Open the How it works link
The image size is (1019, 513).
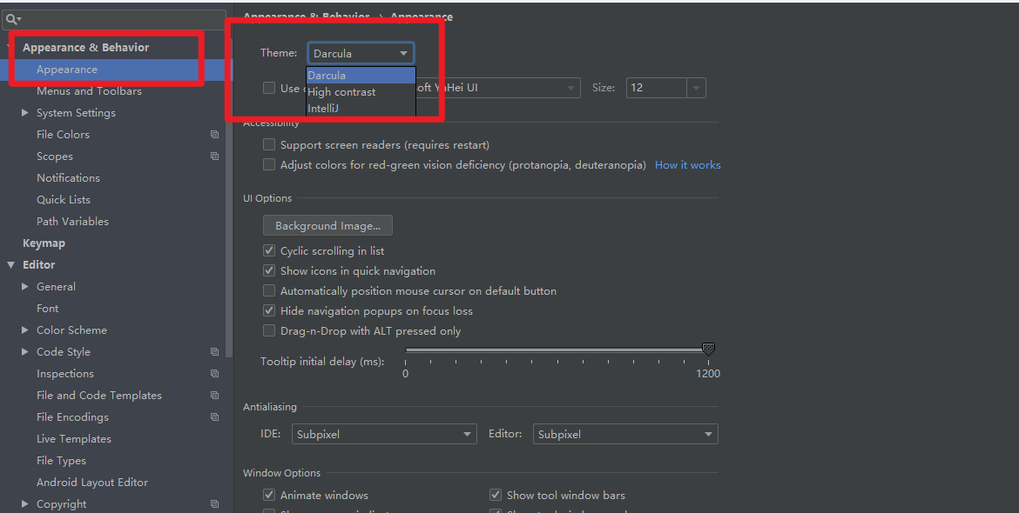tap(687, 165)
